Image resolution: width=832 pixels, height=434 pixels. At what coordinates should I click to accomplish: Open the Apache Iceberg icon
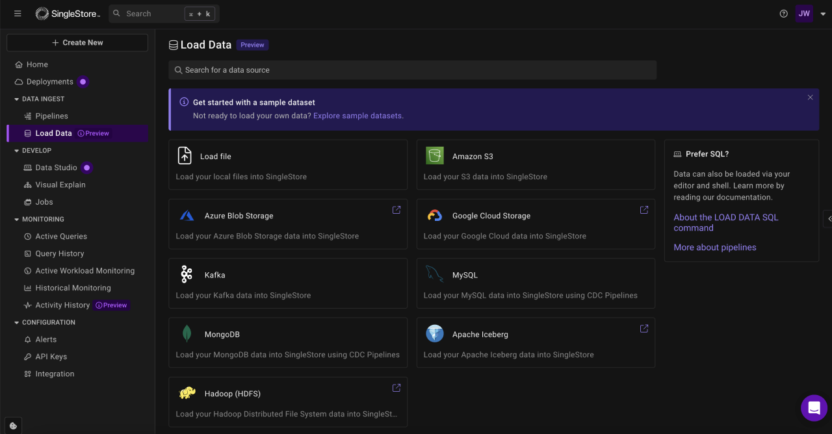434,333
